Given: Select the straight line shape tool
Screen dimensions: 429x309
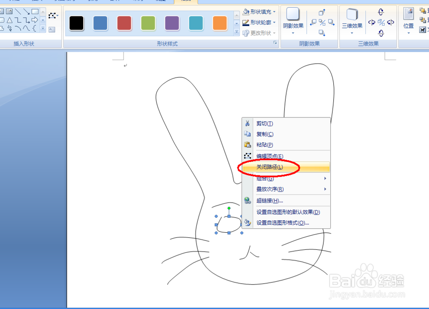Looking at the screenshot, I should pos(18,12).
